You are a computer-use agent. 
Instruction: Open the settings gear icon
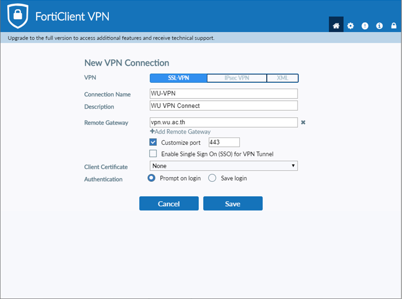pyautogui.click(x=350, y=25)
